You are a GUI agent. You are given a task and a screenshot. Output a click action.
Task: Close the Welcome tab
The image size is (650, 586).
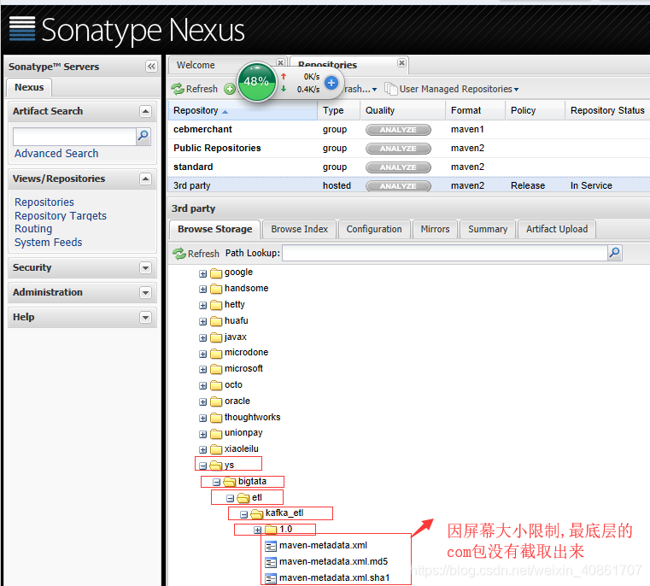281,62
